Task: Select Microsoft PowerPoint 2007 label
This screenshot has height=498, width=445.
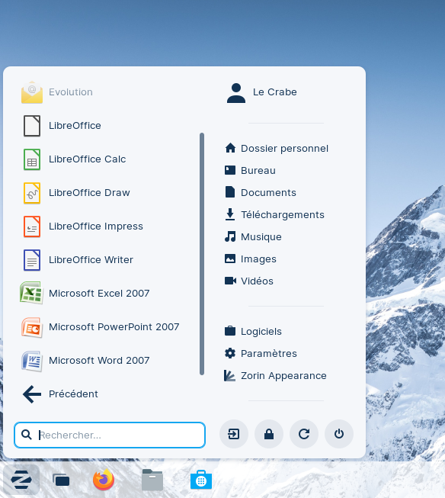Action: click(114, 327)
